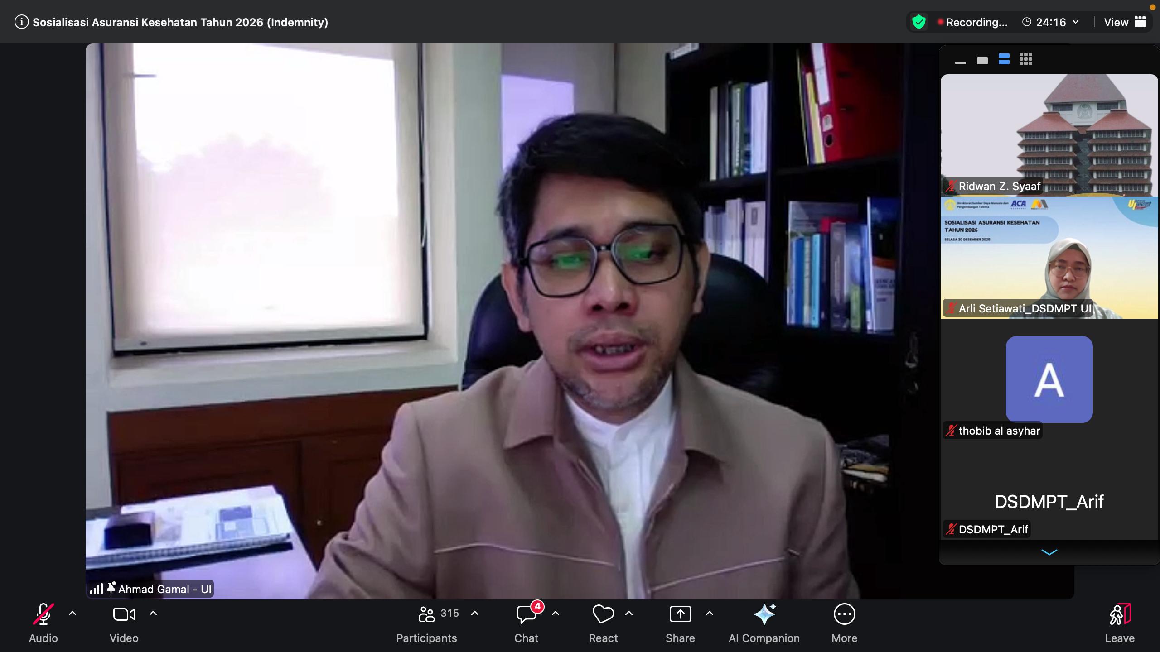Open the Participants list
1160x652 pixels.
(426, 614)
